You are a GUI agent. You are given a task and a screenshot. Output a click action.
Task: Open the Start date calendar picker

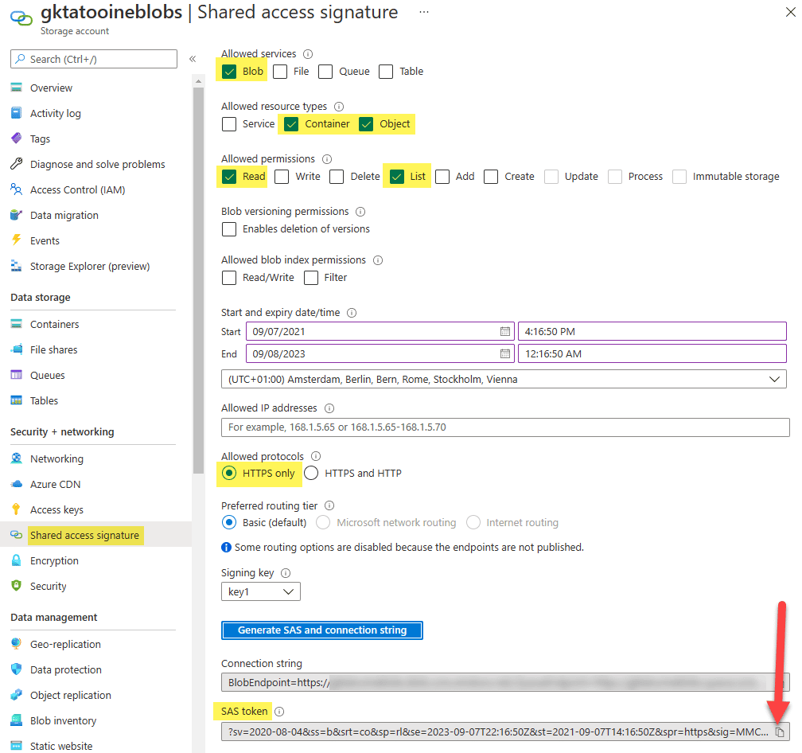504,331
